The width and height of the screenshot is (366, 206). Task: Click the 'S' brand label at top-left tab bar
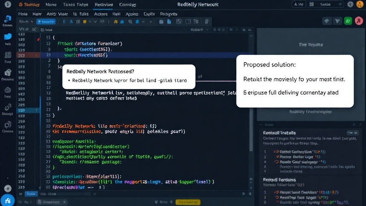tap(29, 4)
